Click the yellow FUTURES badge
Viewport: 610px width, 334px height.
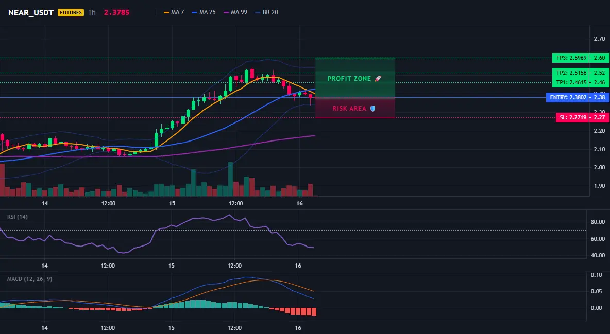coord(71,12)
